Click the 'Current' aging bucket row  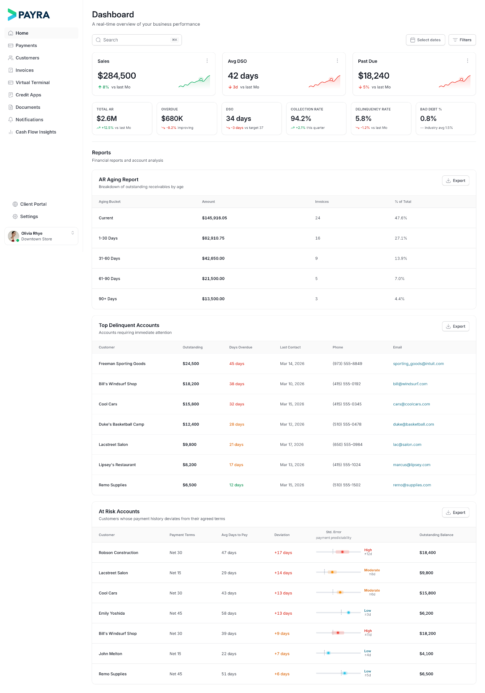pyautogui.click(x=284, y=218)
